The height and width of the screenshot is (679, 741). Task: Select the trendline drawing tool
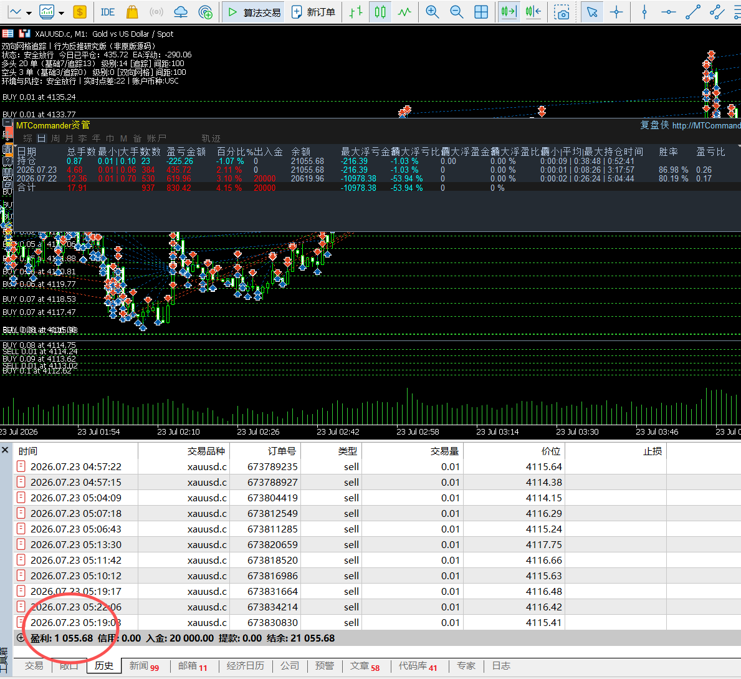pos(693,12)
